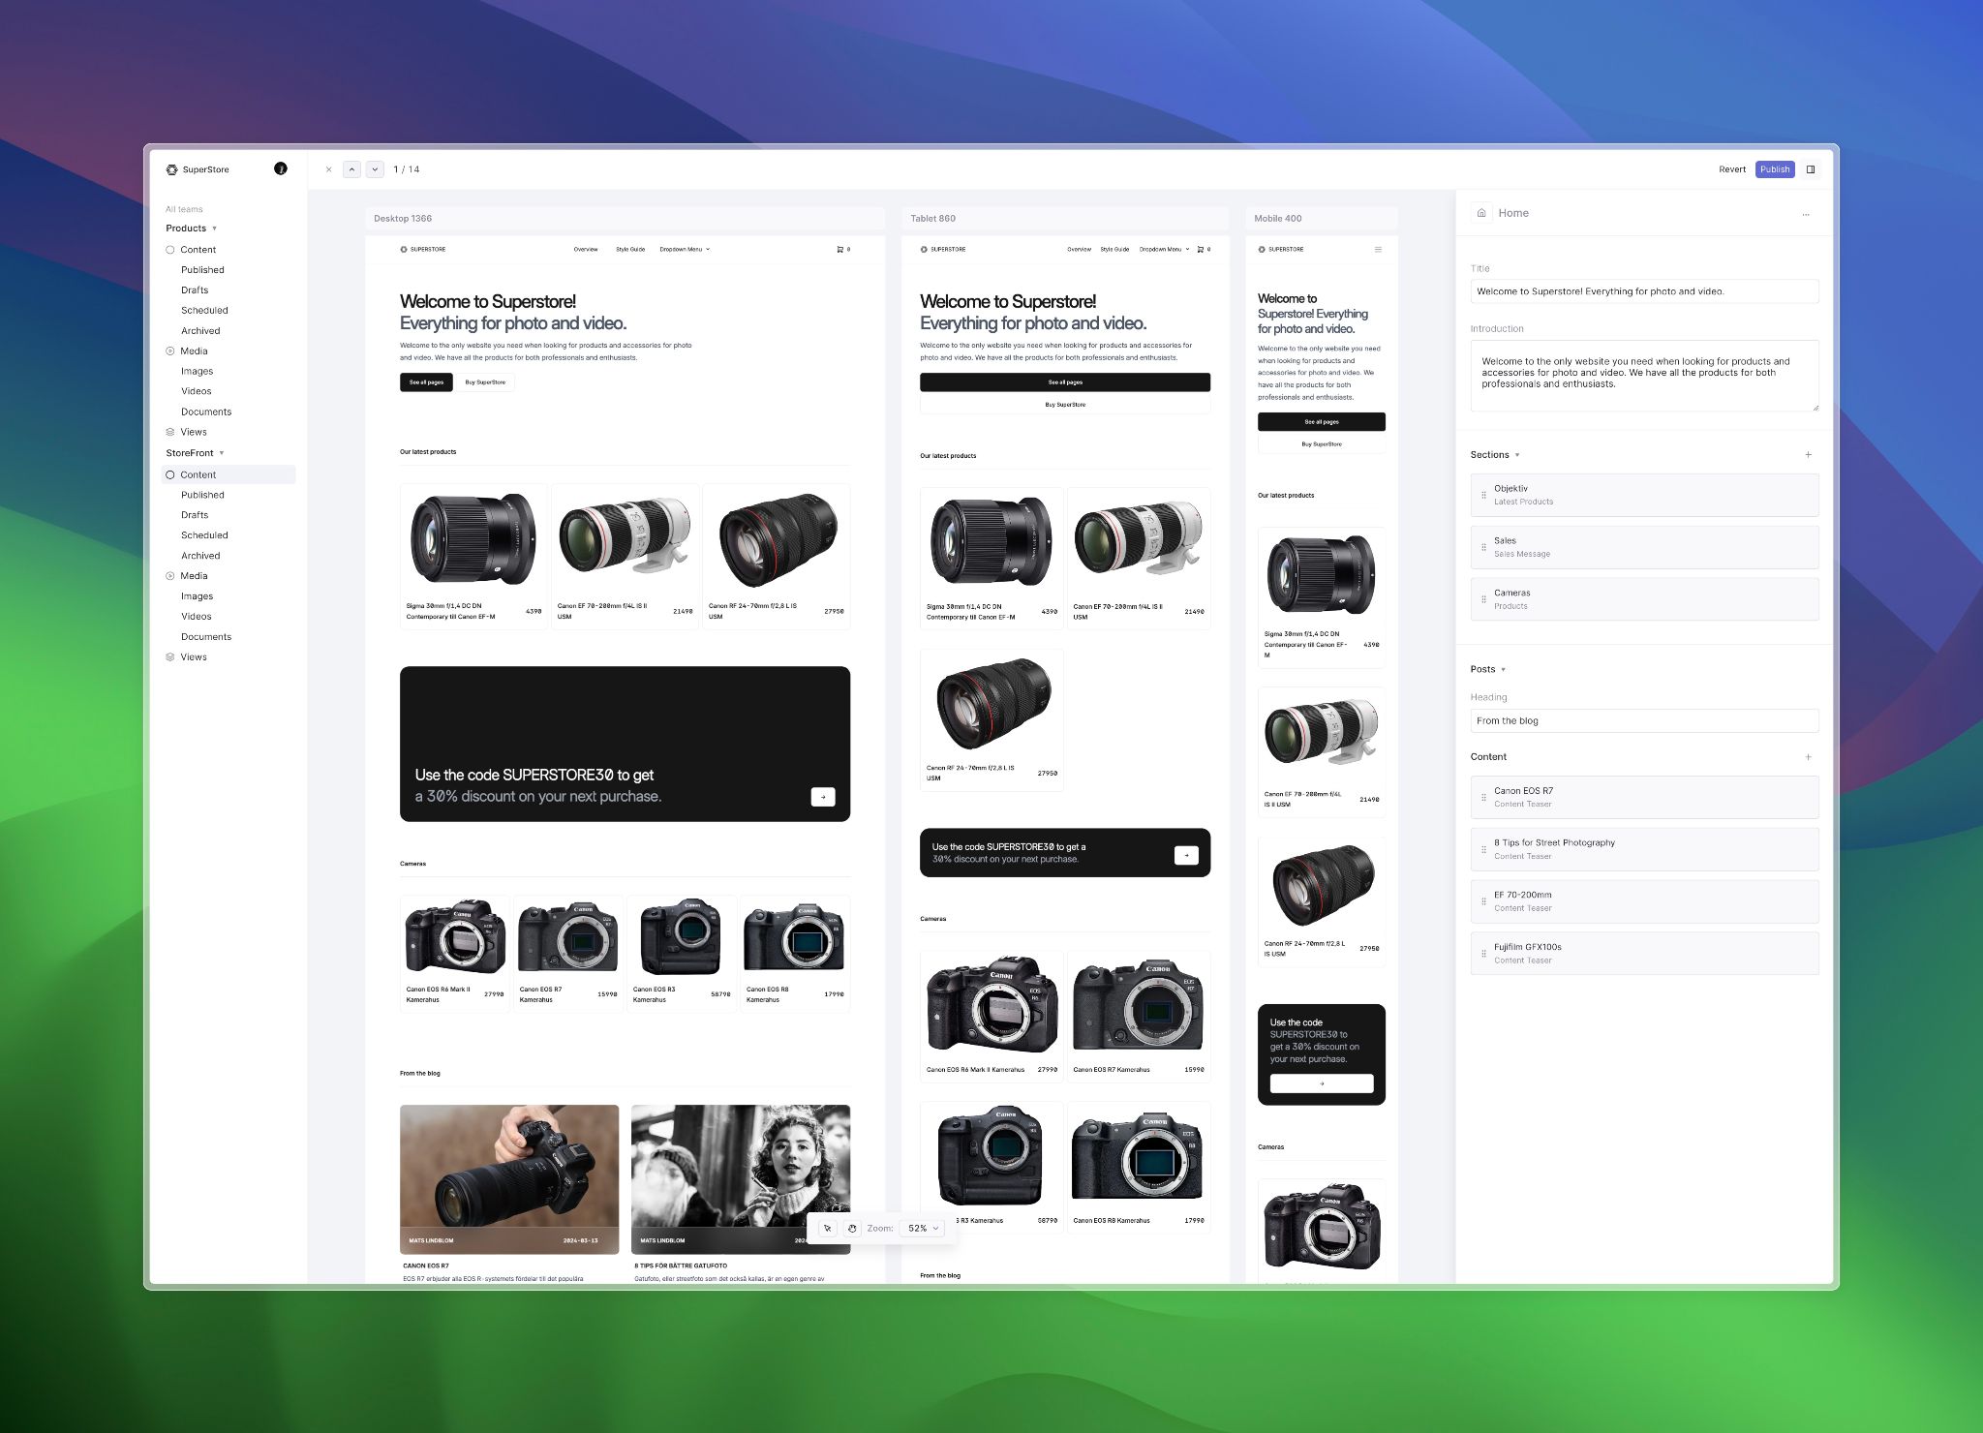Screen dimensions: 1983x1433
Task: Add new post content with plus icon
Action: pos(1808,757)
